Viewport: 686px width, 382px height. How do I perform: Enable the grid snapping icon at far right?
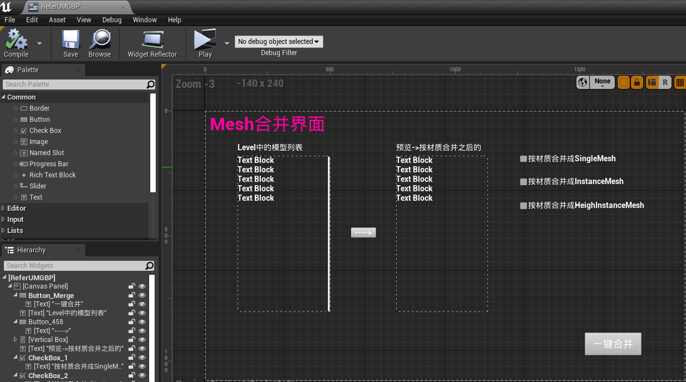[679, 82]
